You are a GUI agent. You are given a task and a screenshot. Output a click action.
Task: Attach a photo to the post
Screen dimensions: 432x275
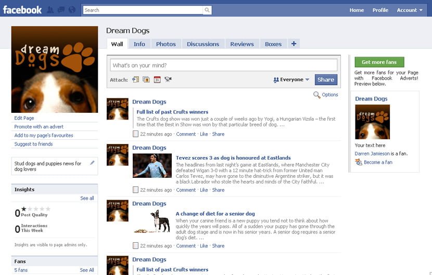(146, 80)
